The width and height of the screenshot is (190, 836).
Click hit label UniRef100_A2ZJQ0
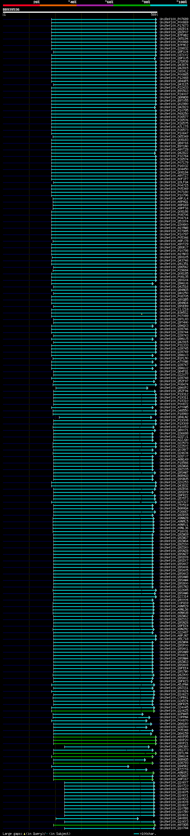click(174, 440)
